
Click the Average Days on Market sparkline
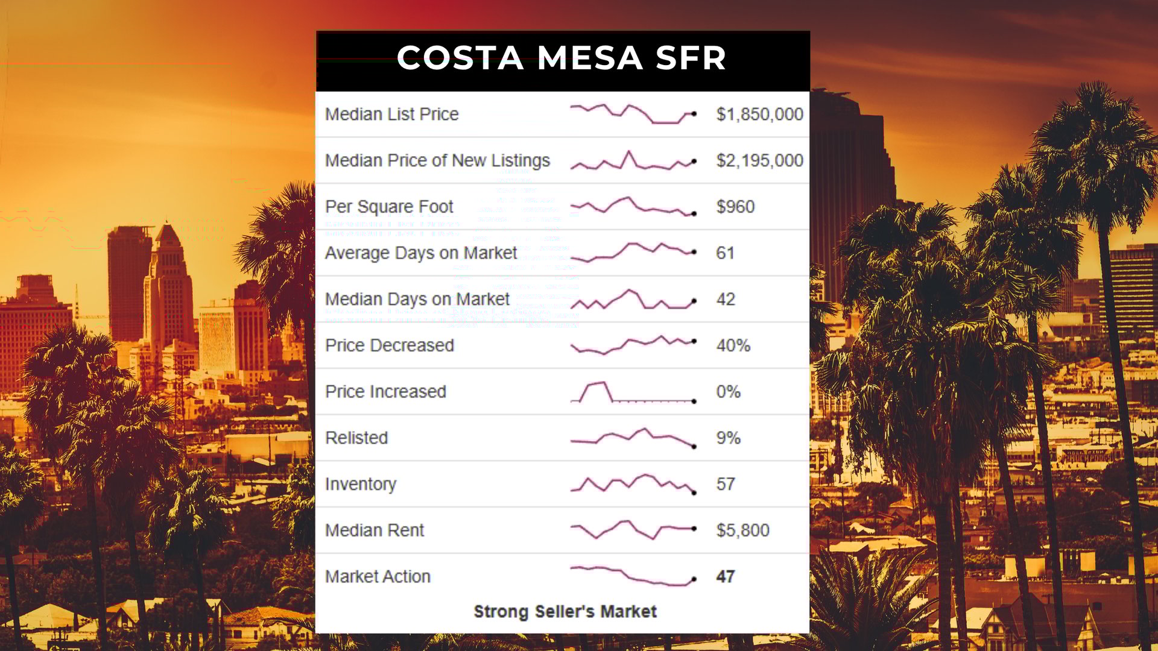click(633, 252)
